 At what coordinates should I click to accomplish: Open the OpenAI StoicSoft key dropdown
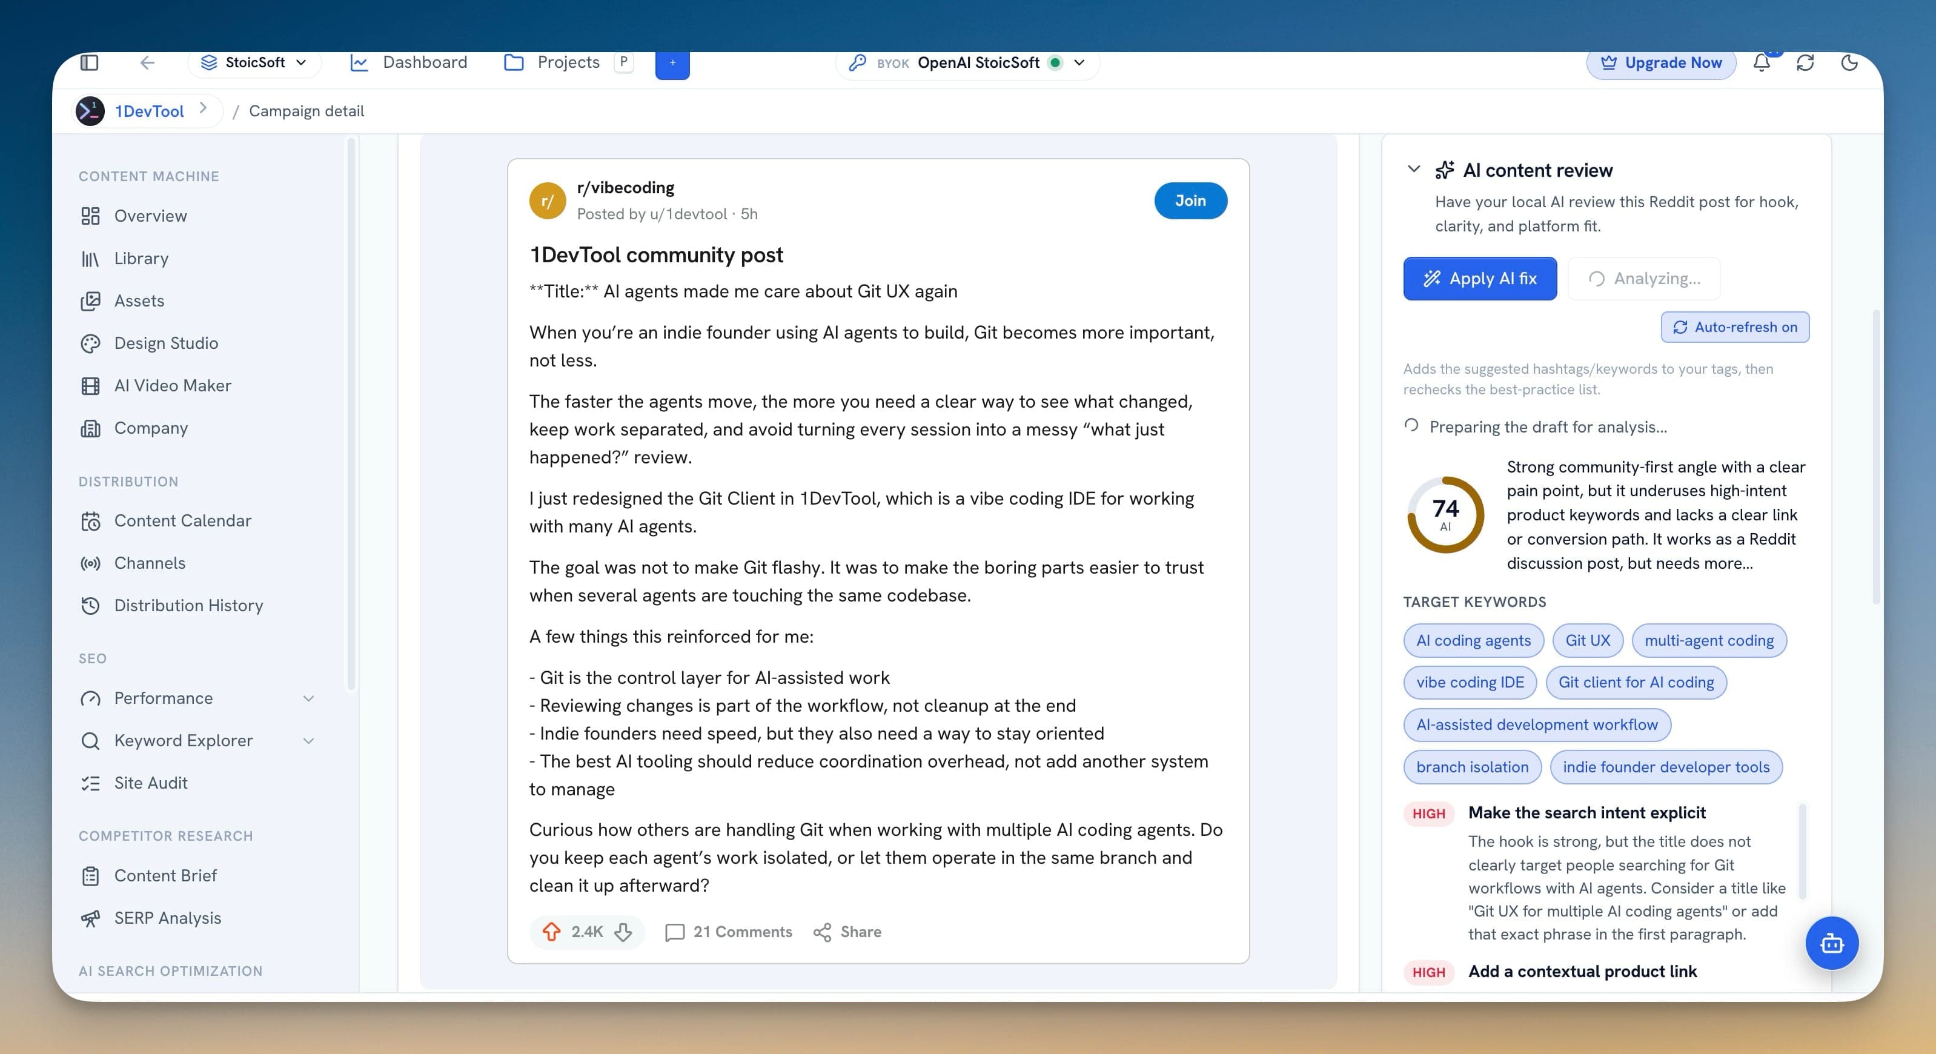(967, 62)
